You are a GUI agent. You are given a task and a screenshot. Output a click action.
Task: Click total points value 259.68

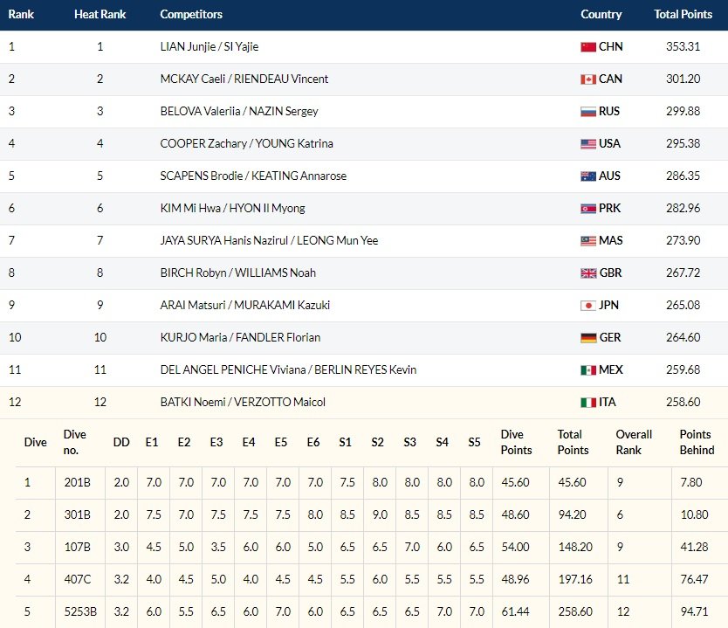point(683,370)
